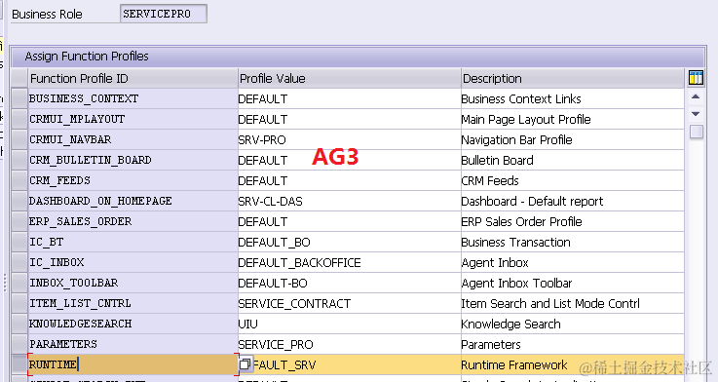Click IC_INBOX profile ID cell

tap(132, 262)
